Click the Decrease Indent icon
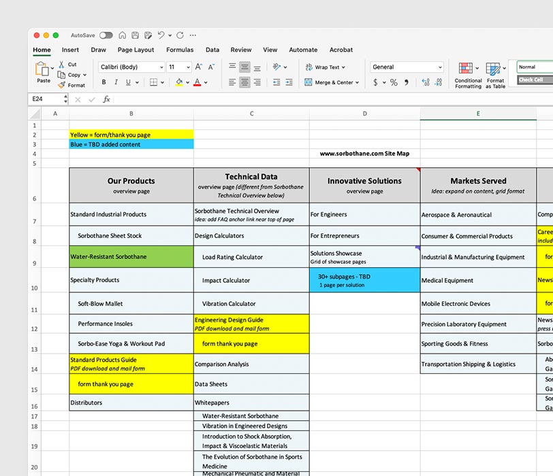Screen dimensions: 553x476 pyautogui.click(x=276, y=82)
